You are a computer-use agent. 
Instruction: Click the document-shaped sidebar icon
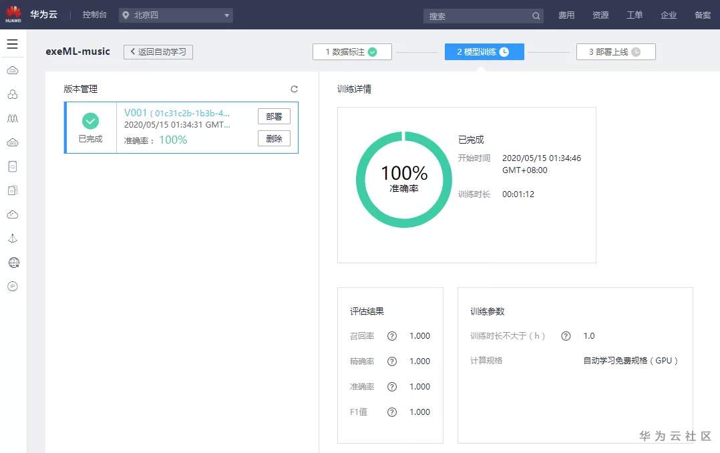pos(13,166)
